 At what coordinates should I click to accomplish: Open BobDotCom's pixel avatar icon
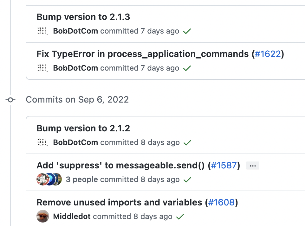(42, 31)
